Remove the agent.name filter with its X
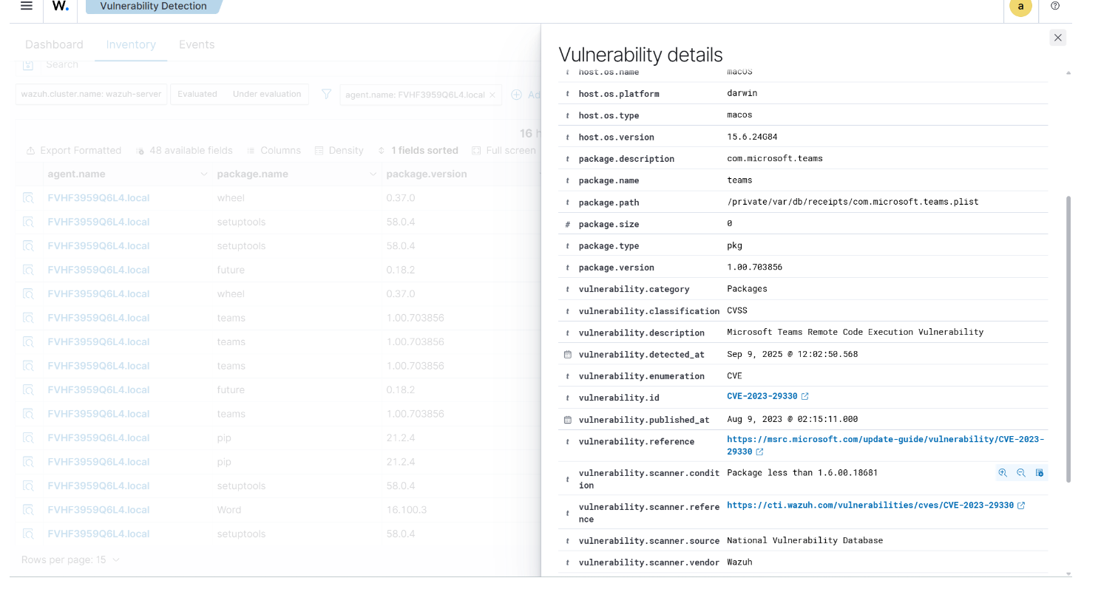 [492, 95]
